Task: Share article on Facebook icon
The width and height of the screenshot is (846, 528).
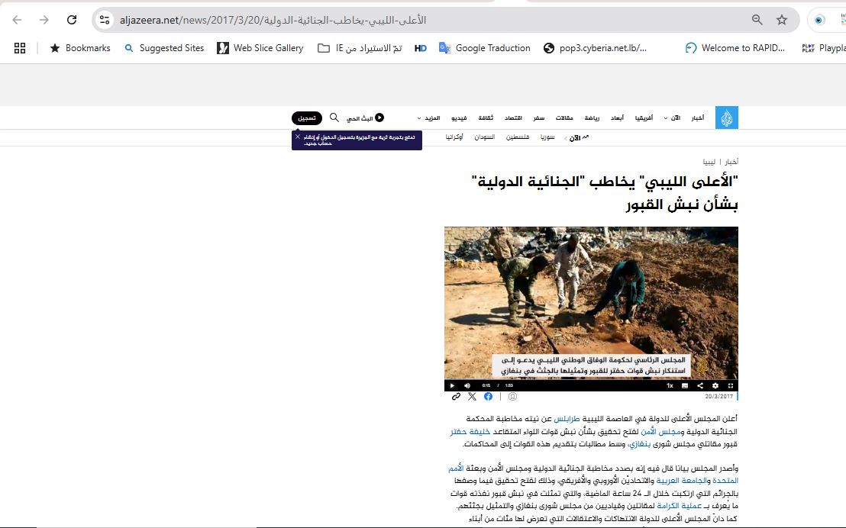Action: [488, 397]
